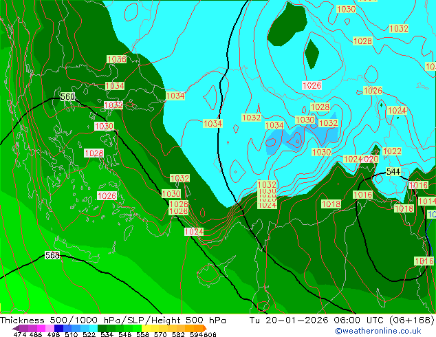This screenshot has width=436, height=337.
Task: Click the 534 legend value
Action: 107,334
